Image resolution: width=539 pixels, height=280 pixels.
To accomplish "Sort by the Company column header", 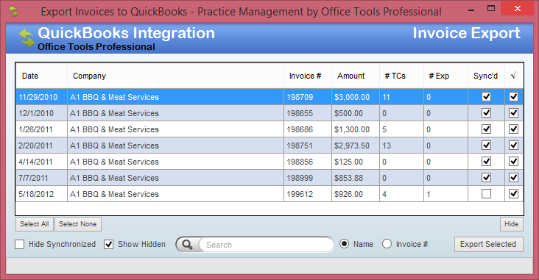I will 175,76.
